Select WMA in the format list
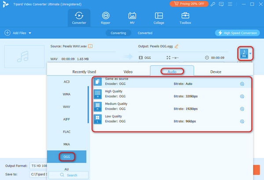264x180 pixels. 66,94
